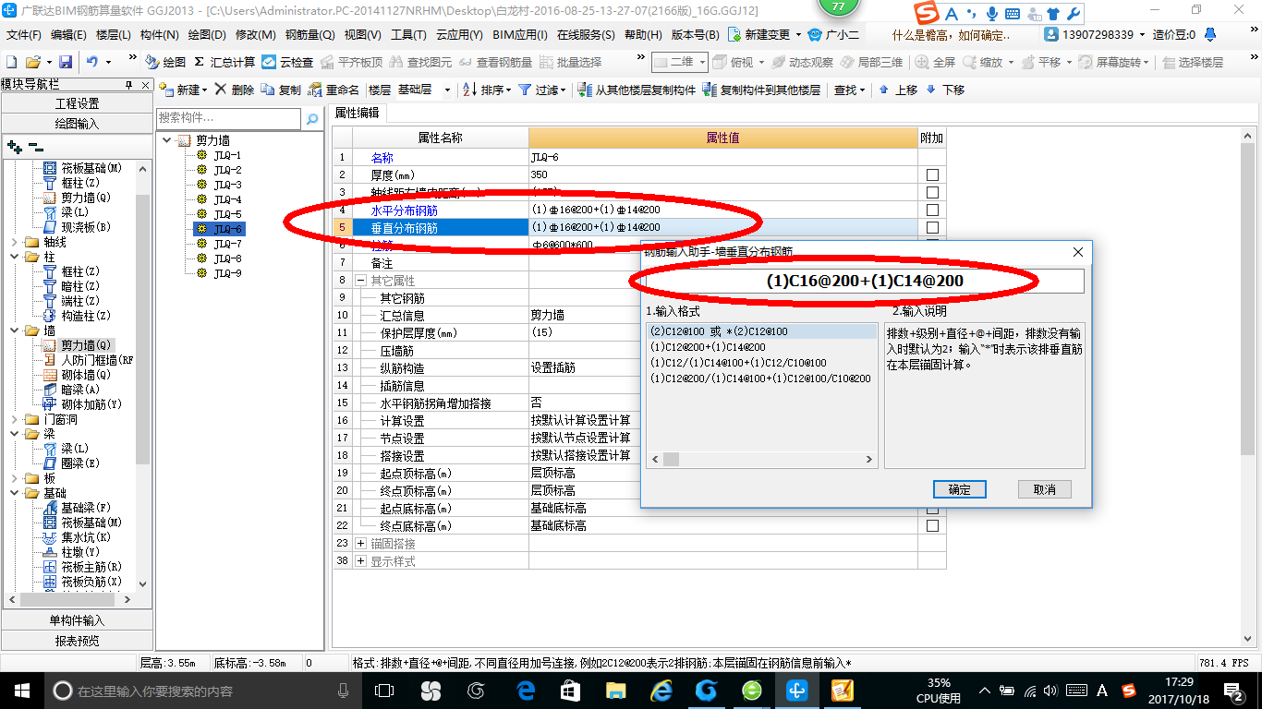Open the 文件(F) menu
The width and height of the screenshot is (1262, 709).
coord(25,34)
